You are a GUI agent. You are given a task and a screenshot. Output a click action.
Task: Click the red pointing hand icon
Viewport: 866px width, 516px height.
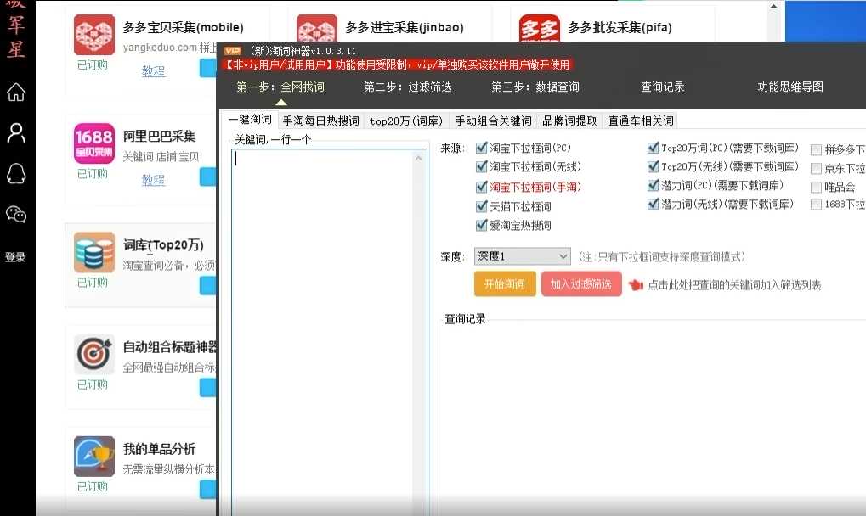(636, 284)
